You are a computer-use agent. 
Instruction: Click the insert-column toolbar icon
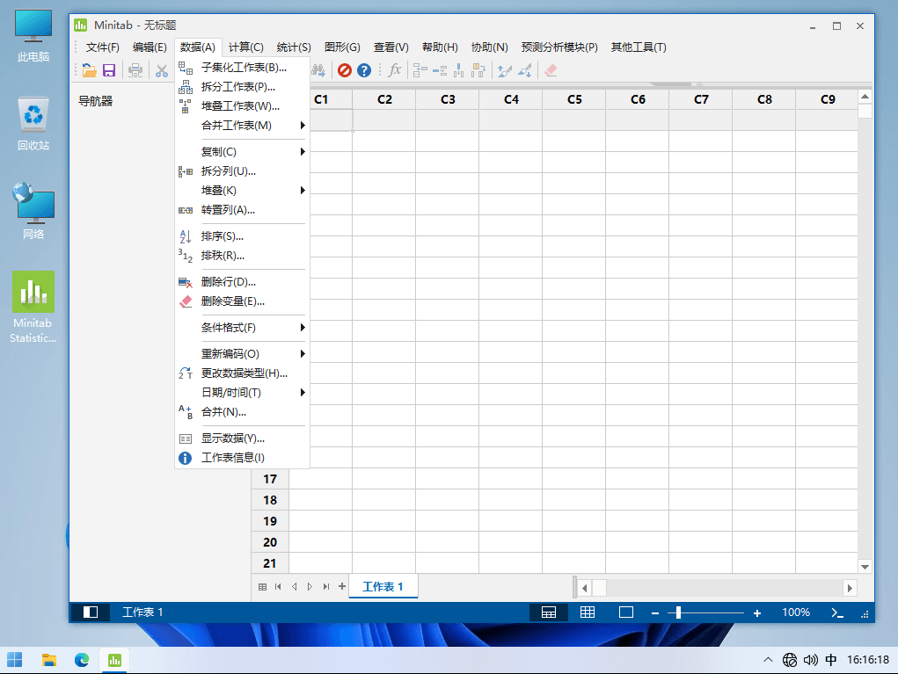coord(459,70)
